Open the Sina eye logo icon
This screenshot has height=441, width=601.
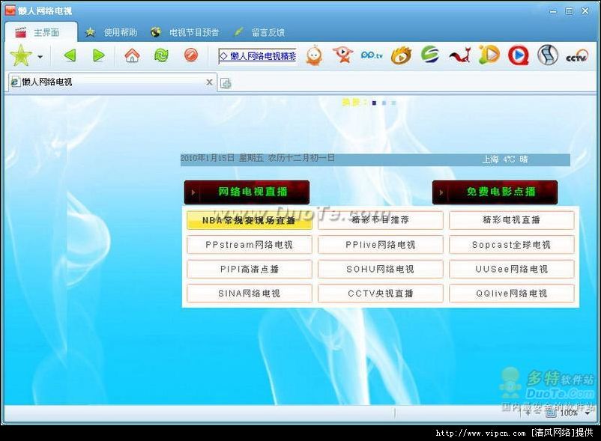401,55
